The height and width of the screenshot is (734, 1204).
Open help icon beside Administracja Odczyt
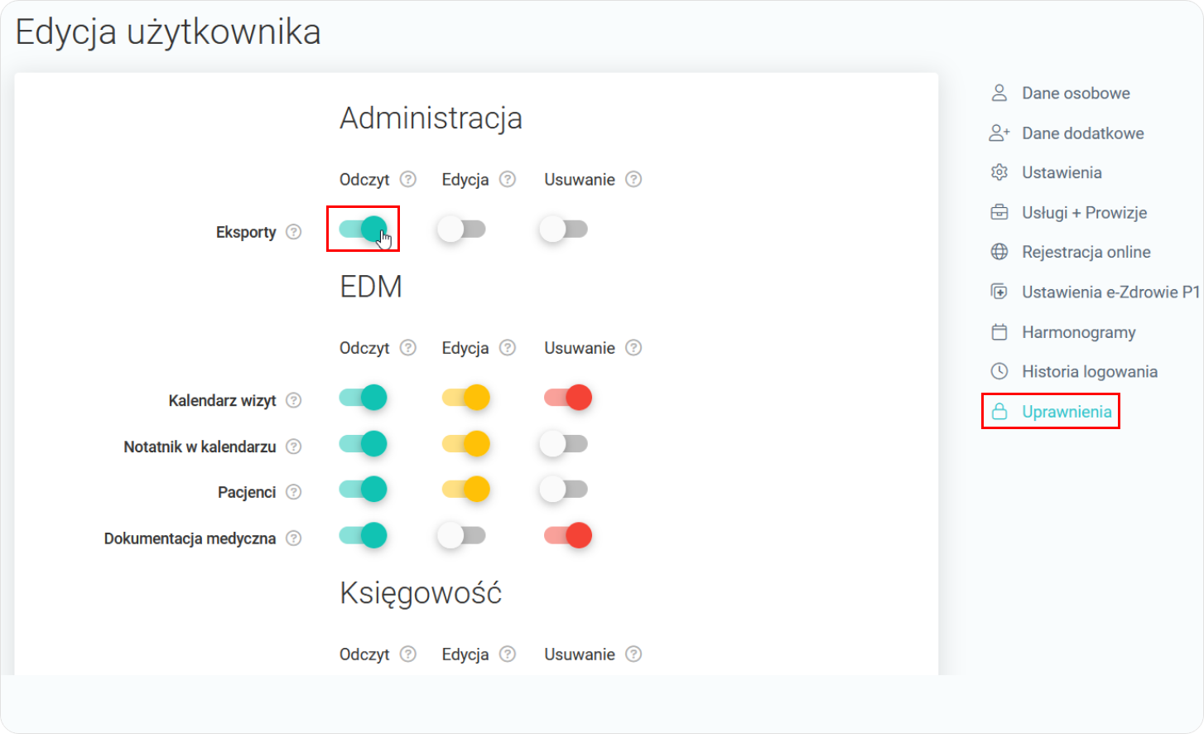click(408, 179)
